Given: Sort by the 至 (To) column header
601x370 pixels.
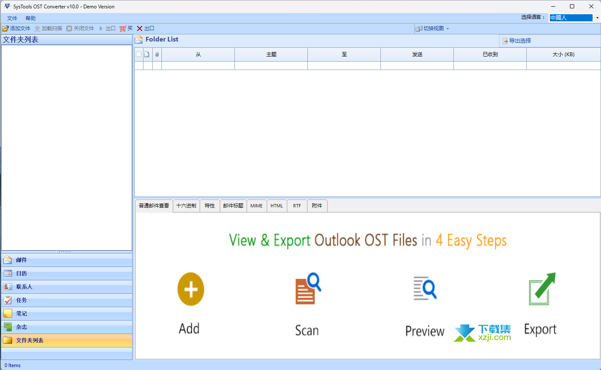Looking at the screenshot, I should coord(344,54).
